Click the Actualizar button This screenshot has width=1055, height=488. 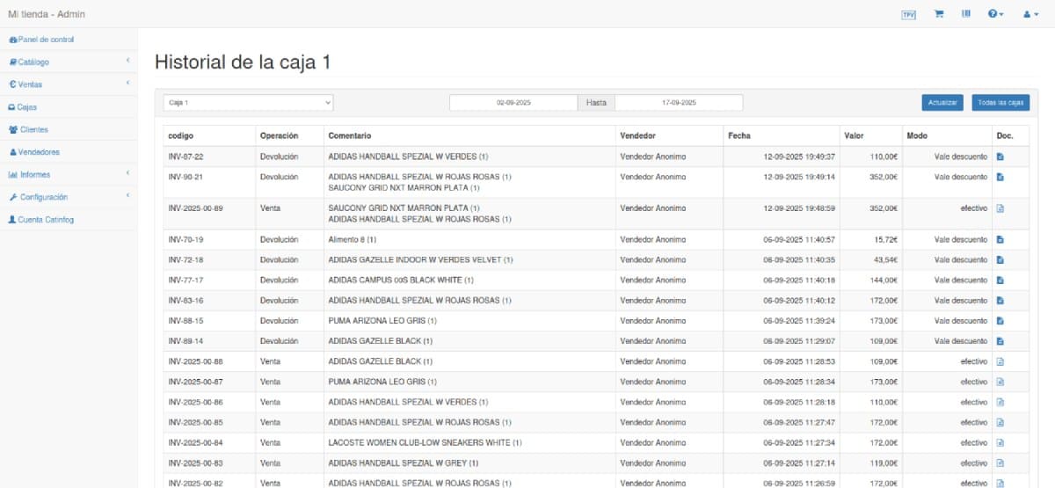pyautogui.click(x=942, y=103)
